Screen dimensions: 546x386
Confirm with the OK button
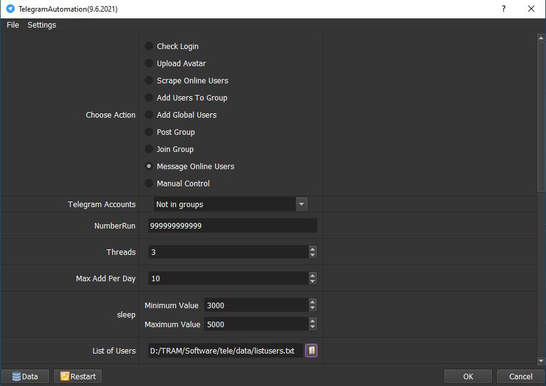tap(468, 376)
